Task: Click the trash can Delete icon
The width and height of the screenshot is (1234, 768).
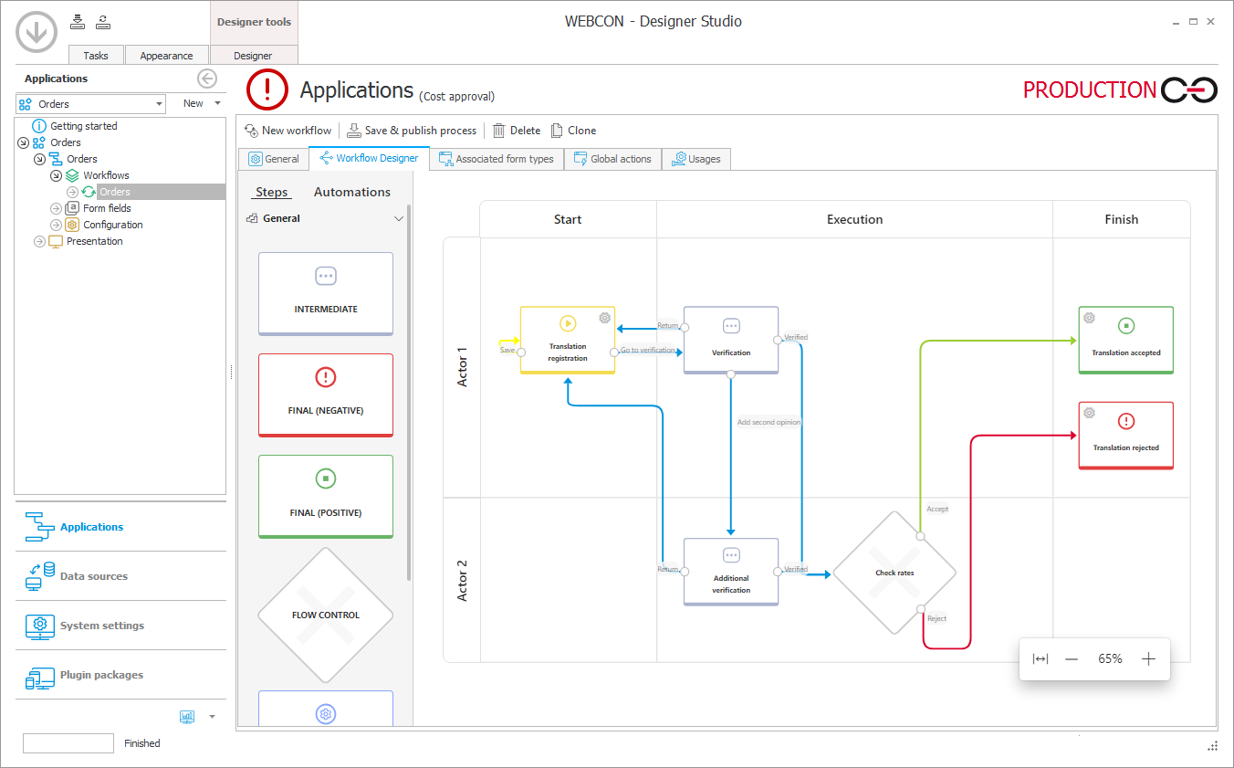Action: pyautogui.click(x=498, y=131)
